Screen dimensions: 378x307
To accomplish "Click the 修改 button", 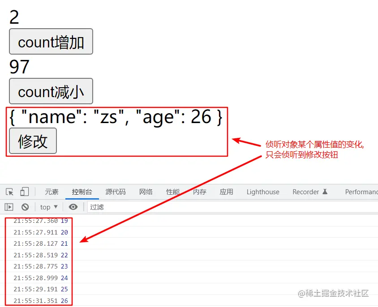I will coord(33,141).
